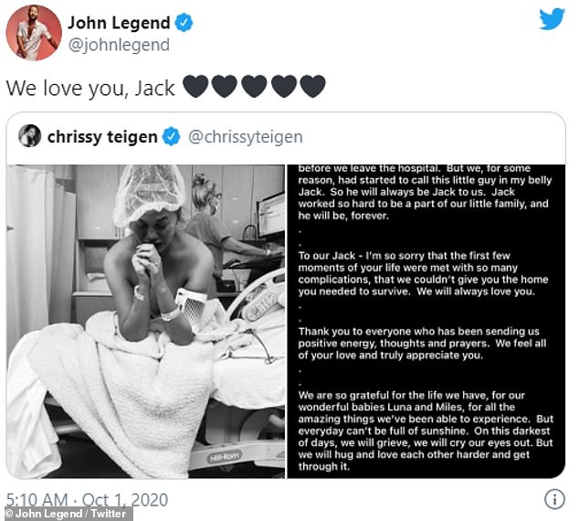Open the black-and-white hospital photo
This screenshot has height=521, width=579.
point(146,322)
